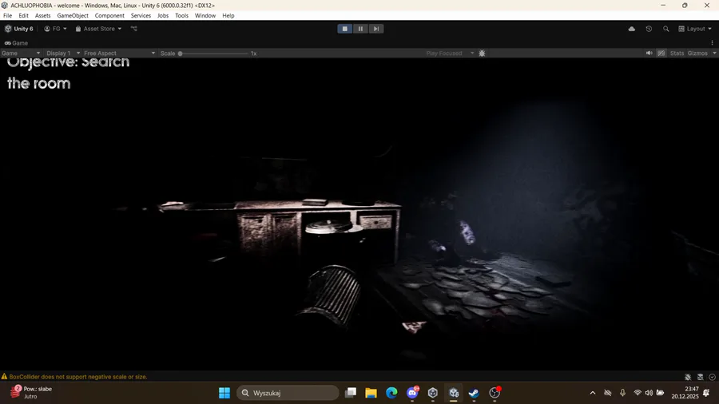Image resolution: width=719 pixels, height=404 pixels.
Task: Open the Help menu
Action: coord(228,16)
